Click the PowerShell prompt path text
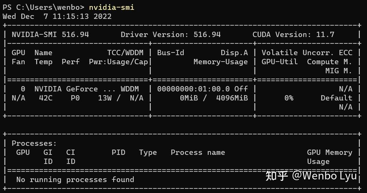Image resolution: width=367 pixels, height=193 pixels. tap(44, 7)
